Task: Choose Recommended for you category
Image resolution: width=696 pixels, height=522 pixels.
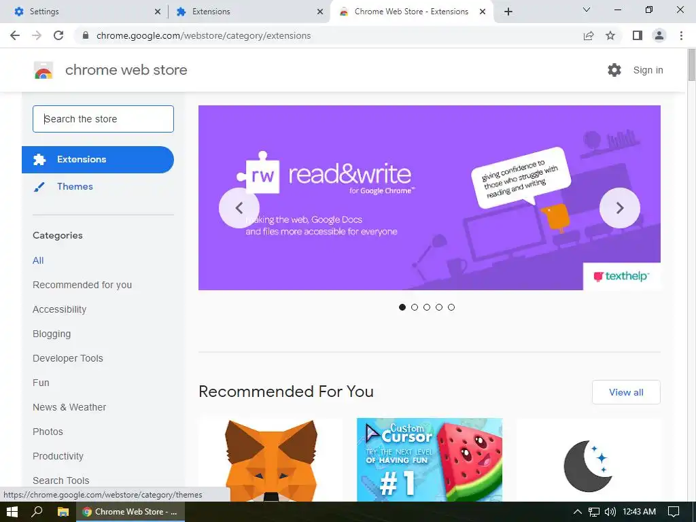Action: [x=82, y=285]
